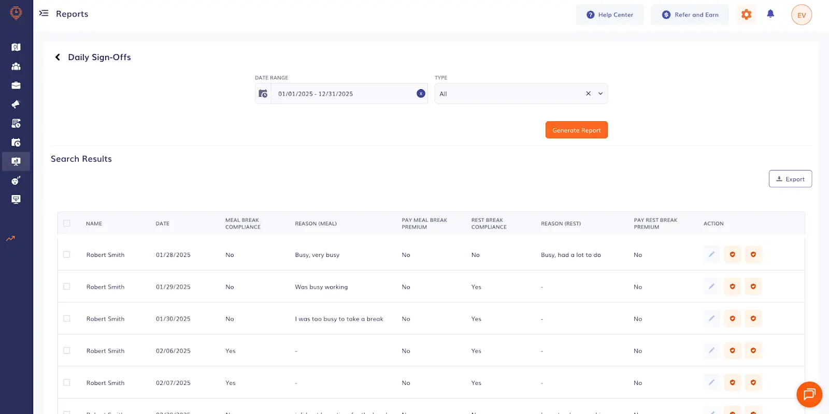829x414 pixels.
Task: Click the REST BREAK COMPLIANCE column header
Action: click(489, 224)
